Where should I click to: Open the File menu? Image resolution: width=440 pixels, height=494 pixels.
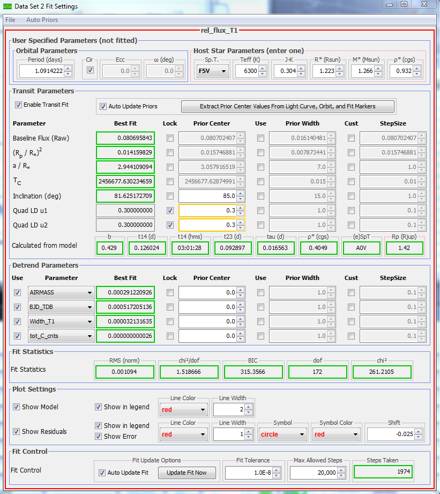tap(10, 20)
